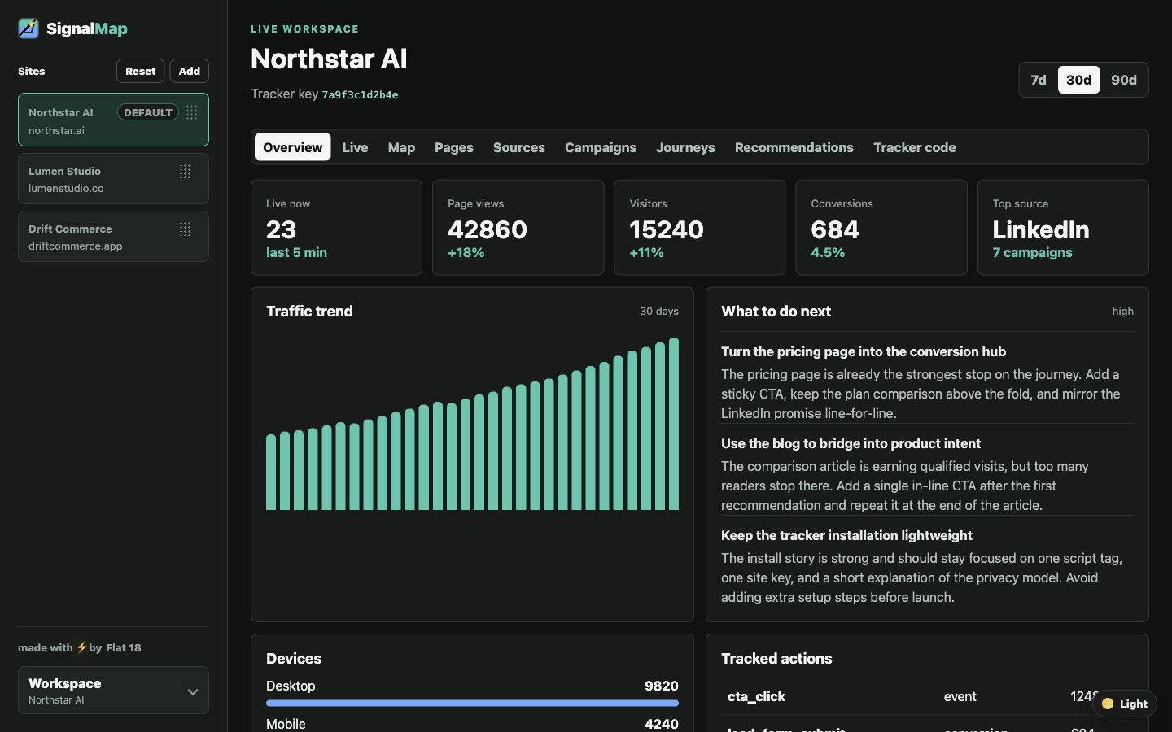Click the Live now stat card

click(336, 227)
